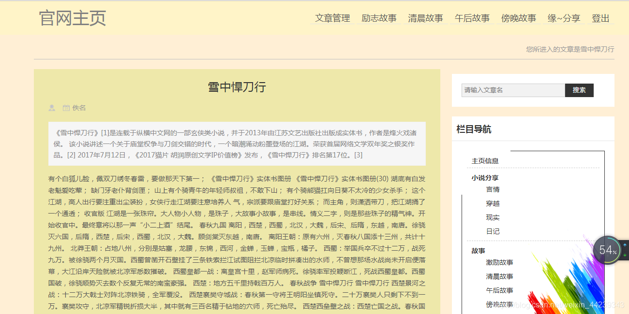The width and height of the screenshot is (629, 314).
Task: Click the 搜索 search button
Action: [x=579, y=90]
